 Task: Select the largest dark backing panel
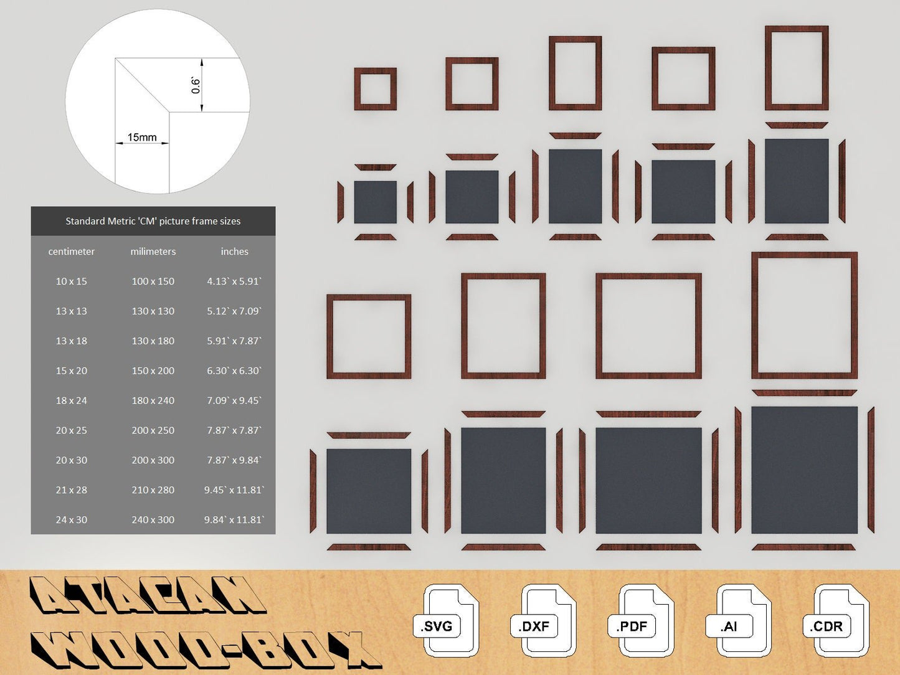(804, 470)
